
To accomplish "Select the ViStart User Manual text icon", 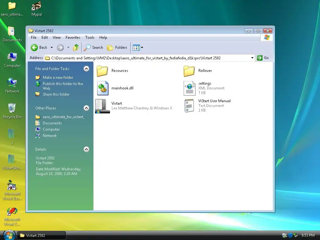I will (189, 106).
